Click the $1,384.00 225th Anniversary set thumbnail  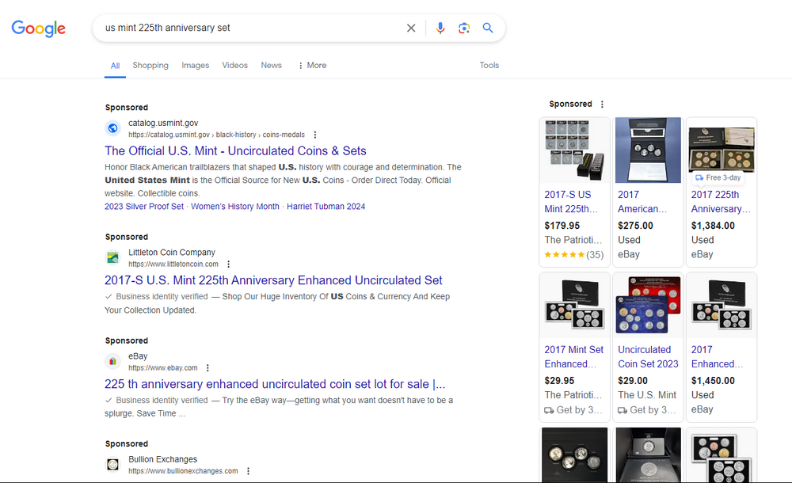click(x=721, y=150)
